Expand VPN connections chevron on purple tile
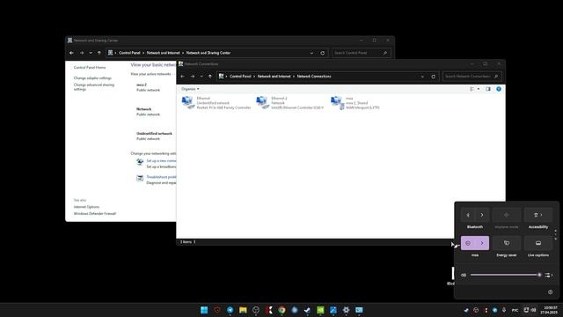Image resolution: width=563 pixels, height=317 pixels. pyautogui.click(x=482, y=243)
